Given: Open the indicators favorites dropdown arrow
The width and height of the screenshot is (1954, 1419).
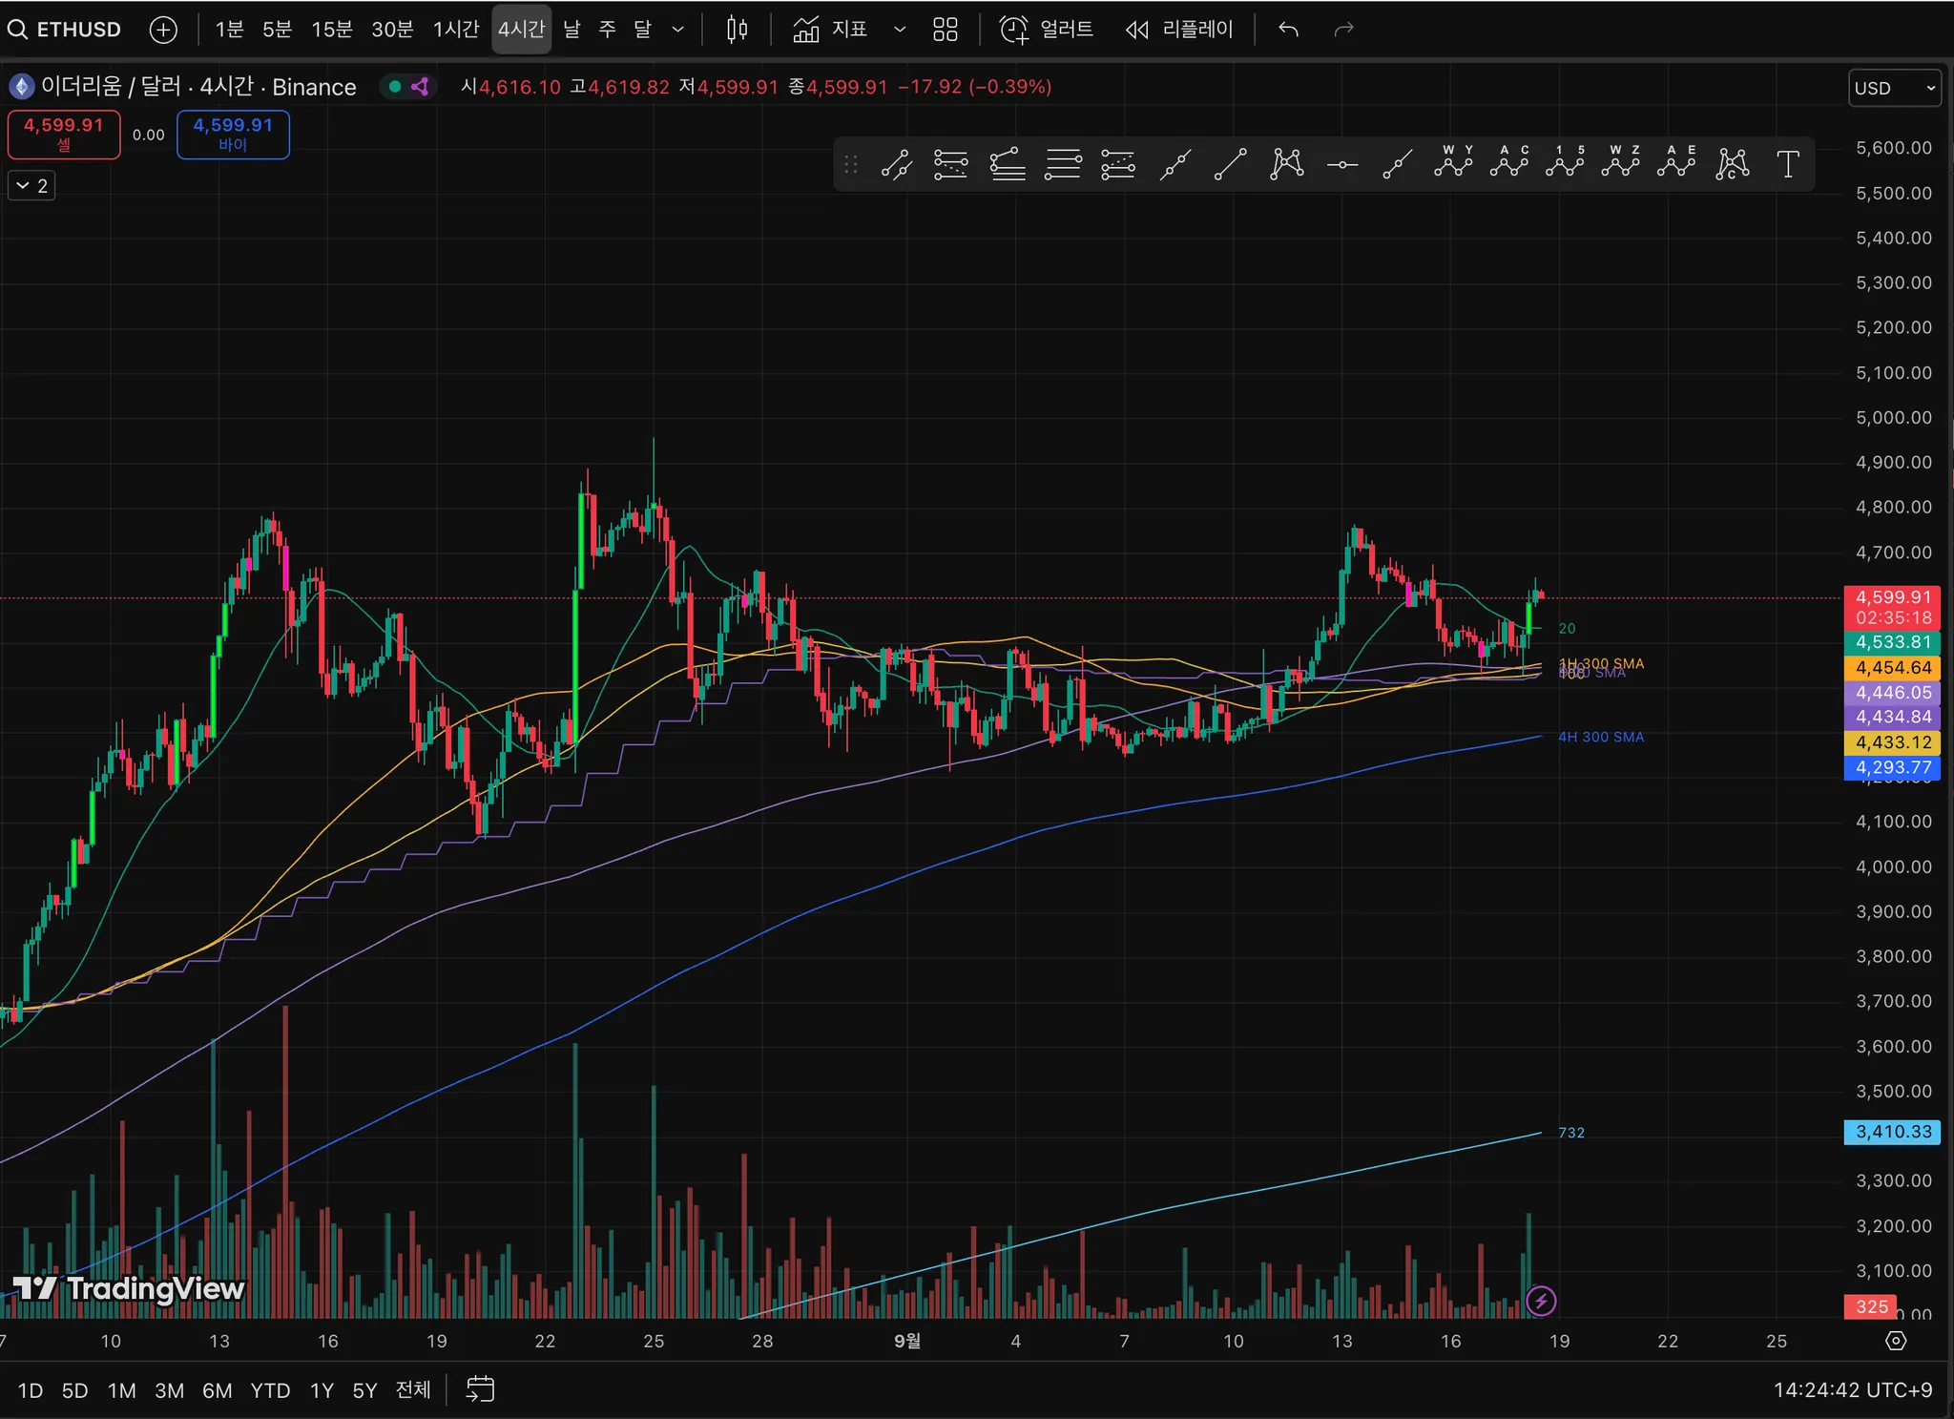Looking at the screenshot, I should click(x=899, y=30).
